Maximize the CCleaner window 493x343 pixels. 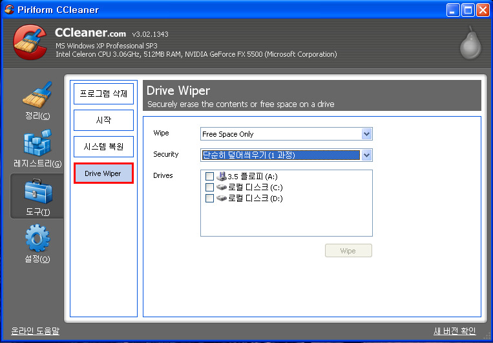click(468, 10)
